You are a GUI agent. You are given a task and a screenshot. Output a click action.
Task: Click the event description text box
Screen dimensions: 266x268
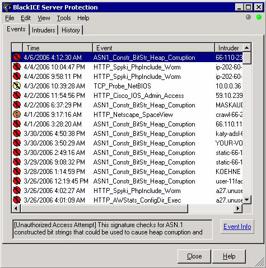pyautogui.click(x=113, y=229)
